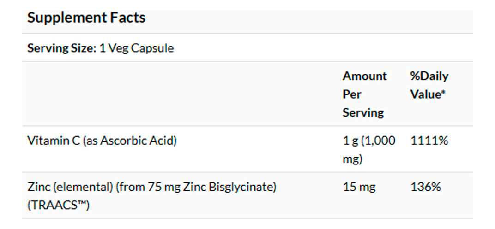Screen dimensions: 495x229
Task: Click the word Capsule in serving size
Action: (152, 48)
